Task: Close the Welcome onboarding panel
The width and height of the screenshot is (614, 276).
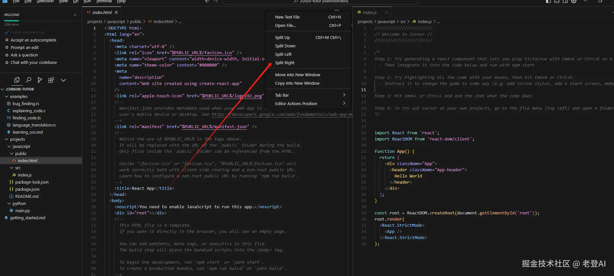Action: (x=75, y=15)
